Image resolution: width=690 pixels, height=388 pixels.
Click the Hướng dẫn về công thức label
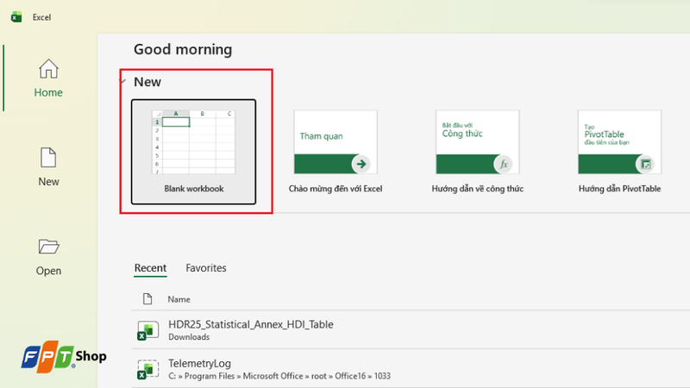478,189
